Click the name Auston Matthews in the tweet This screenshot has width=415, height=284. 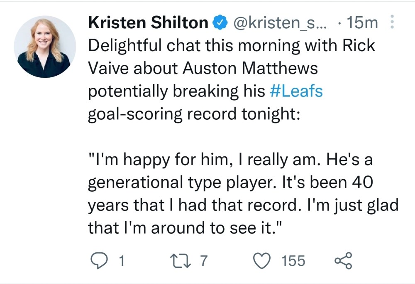tap(250, 69)
